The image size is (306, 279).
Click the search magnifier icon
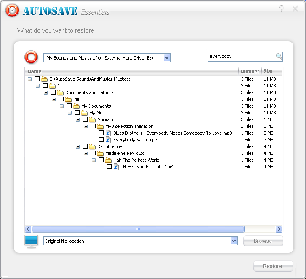279,57
